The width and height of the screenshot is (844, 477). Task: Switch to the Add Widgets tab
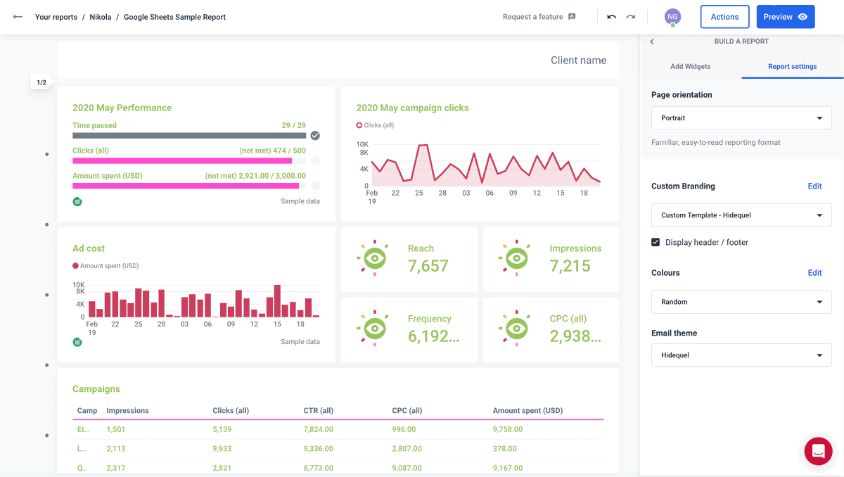click(x=690, y=66)
